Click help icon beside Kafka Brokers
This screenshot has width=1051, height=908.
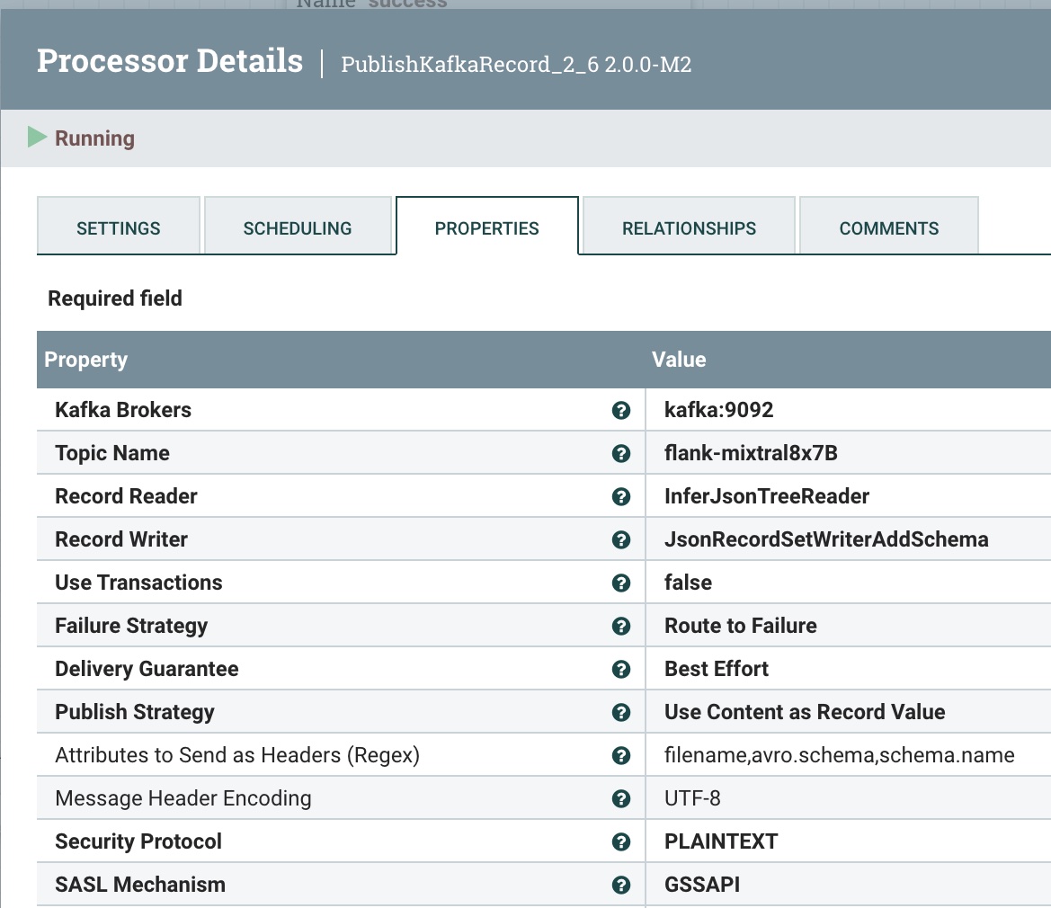pos(620,411)
